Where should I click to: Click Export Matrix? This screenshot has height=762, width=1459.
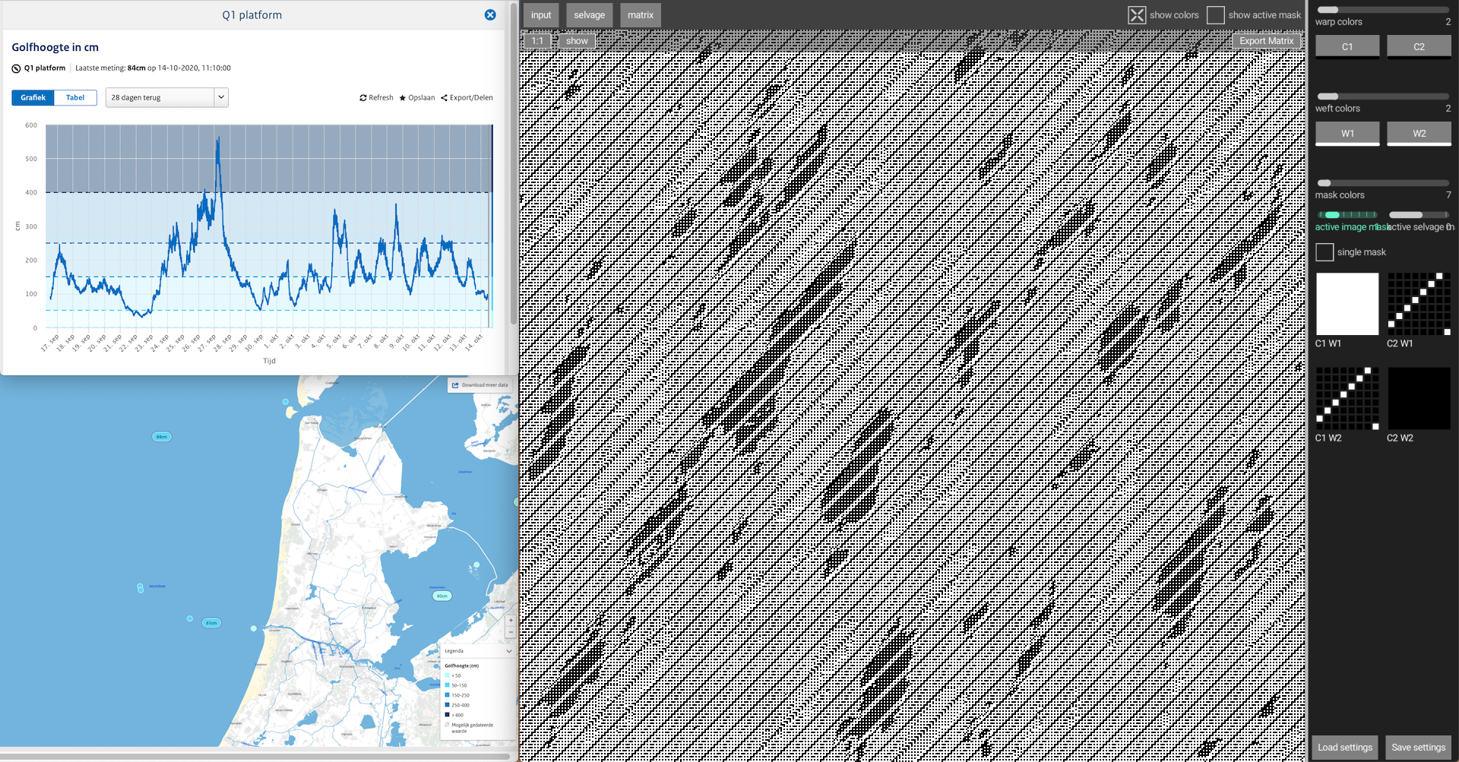1266,41
